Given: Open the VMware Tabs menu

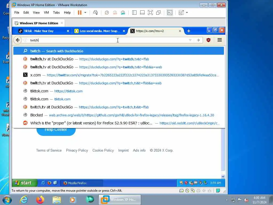Looking at the screenshot, I should tap(57, 13).
